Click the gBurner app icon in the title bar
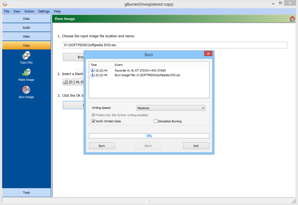The height and width of the screenshot is (205, 298). (x=5, y=4)
